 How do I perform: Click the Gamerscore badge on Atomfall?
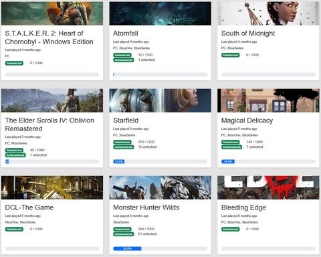[x=122, y=55]
